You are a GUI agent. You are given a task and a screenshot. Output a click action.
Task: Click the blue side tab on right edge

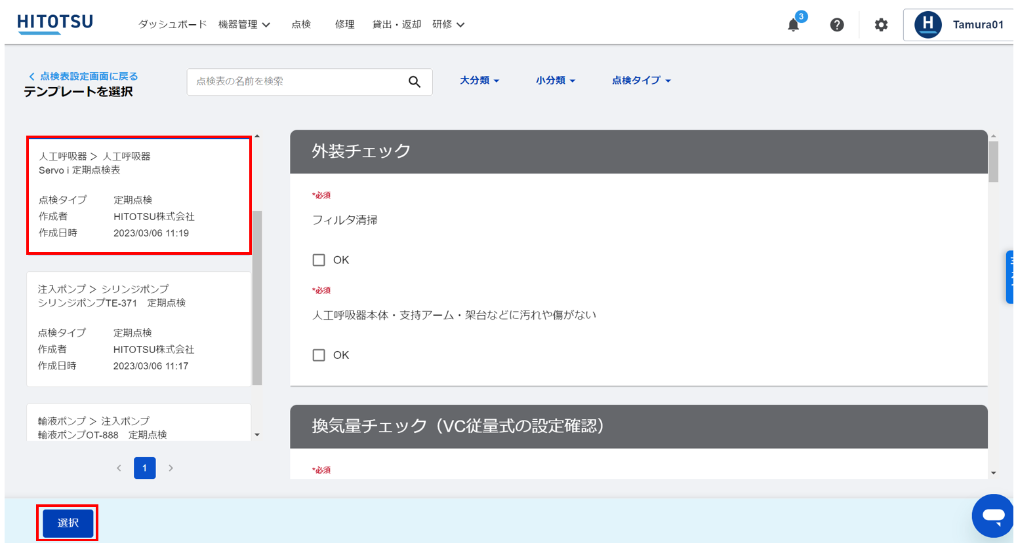pyautogui.click(x=1010, y=277)
